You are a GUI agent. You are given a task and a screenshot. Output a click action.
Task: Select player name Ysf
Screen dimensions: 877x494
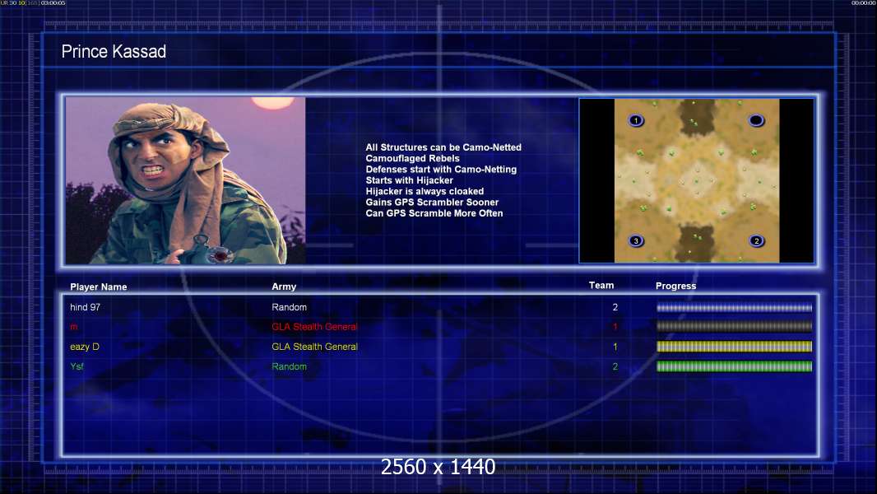(77, 366)
